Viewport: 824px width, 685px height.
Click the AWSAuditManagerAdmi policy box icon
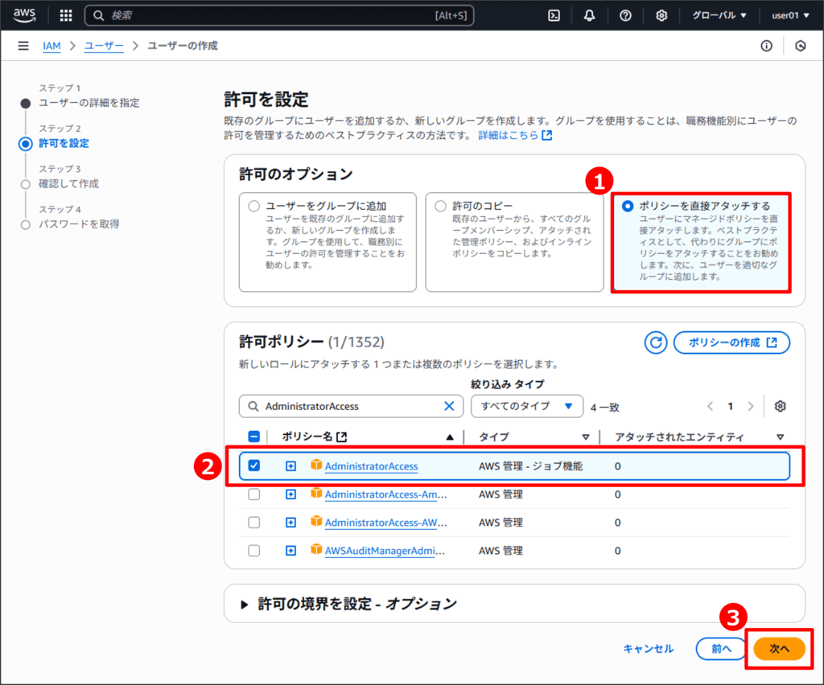point(315,549)
